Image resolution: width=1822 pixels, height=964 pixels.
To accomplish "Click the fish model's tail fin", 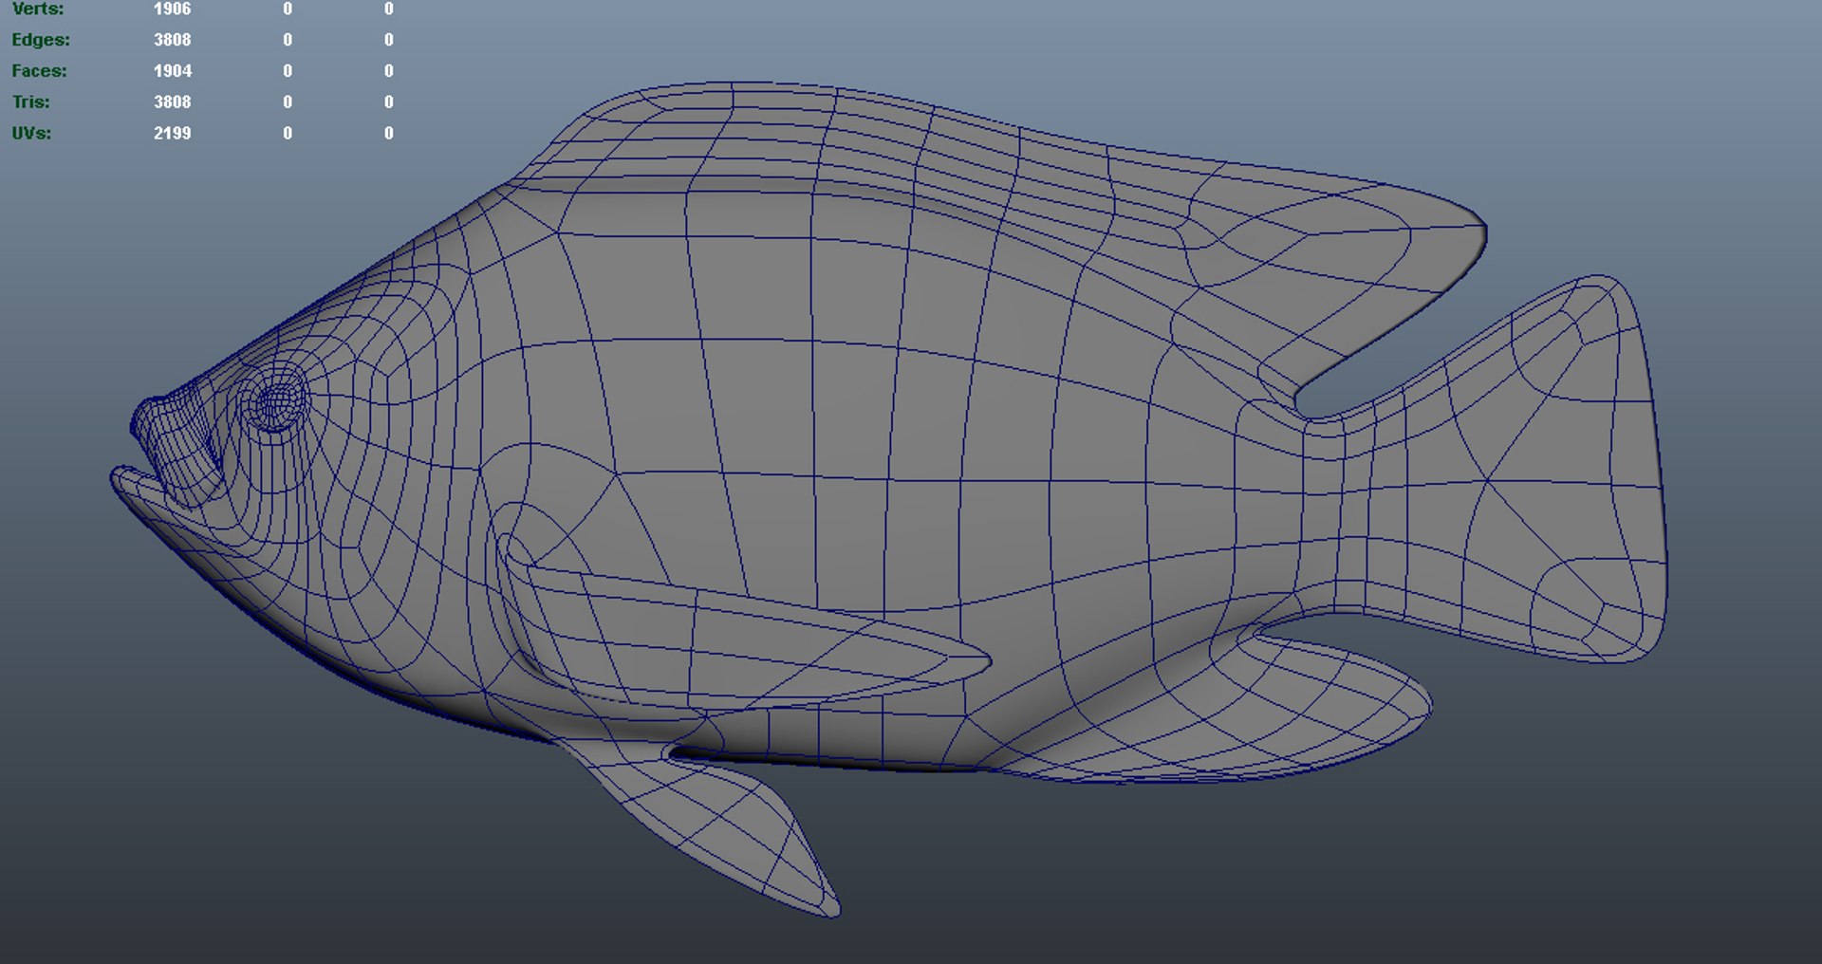I will 1499,474.
